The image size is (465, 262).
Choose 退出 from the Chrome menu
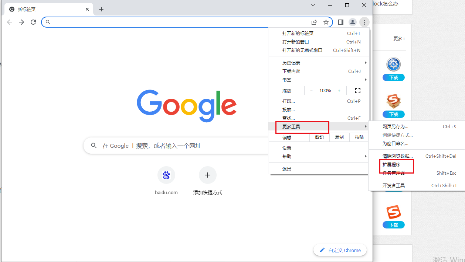point(319,169)
